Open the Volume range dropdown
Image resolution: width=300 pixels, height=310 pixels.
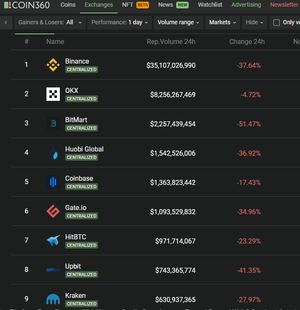(x=178, y=23)
